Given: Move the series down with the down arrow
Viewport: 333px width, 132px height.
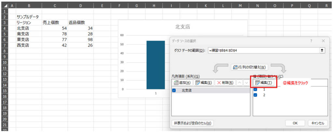Looking at the screenshot, I should point(246,83).
